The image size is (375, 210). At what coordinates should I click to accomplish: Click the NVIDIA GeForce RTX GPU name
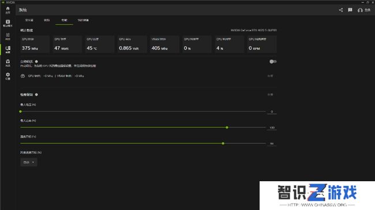click(253, 30)
